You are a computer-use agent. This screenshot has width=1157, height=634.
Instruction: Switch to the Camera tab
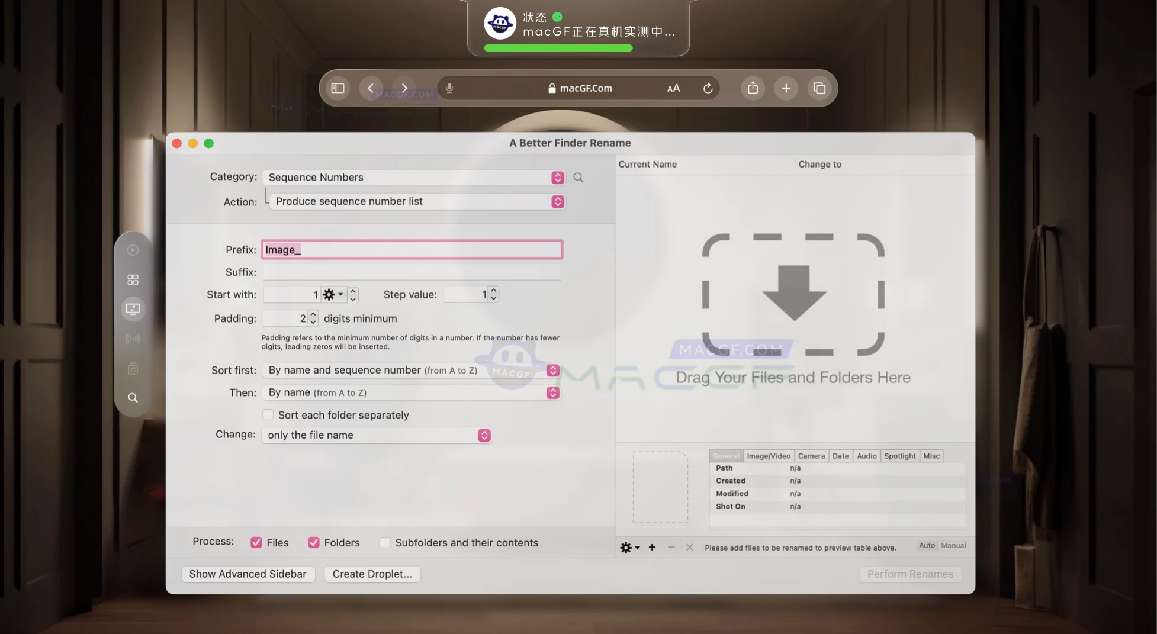[811, 456]
